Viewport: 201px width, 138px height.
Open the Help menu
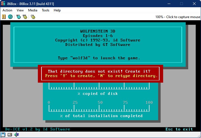pyautogui.click(x=57, y=10)
